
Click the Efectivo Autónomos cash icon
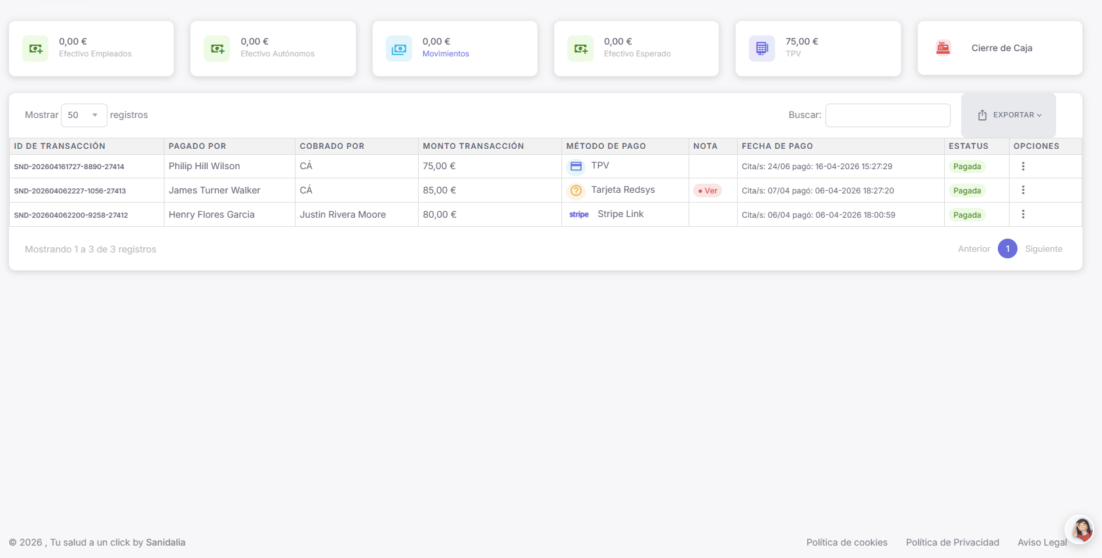(217, 49)
